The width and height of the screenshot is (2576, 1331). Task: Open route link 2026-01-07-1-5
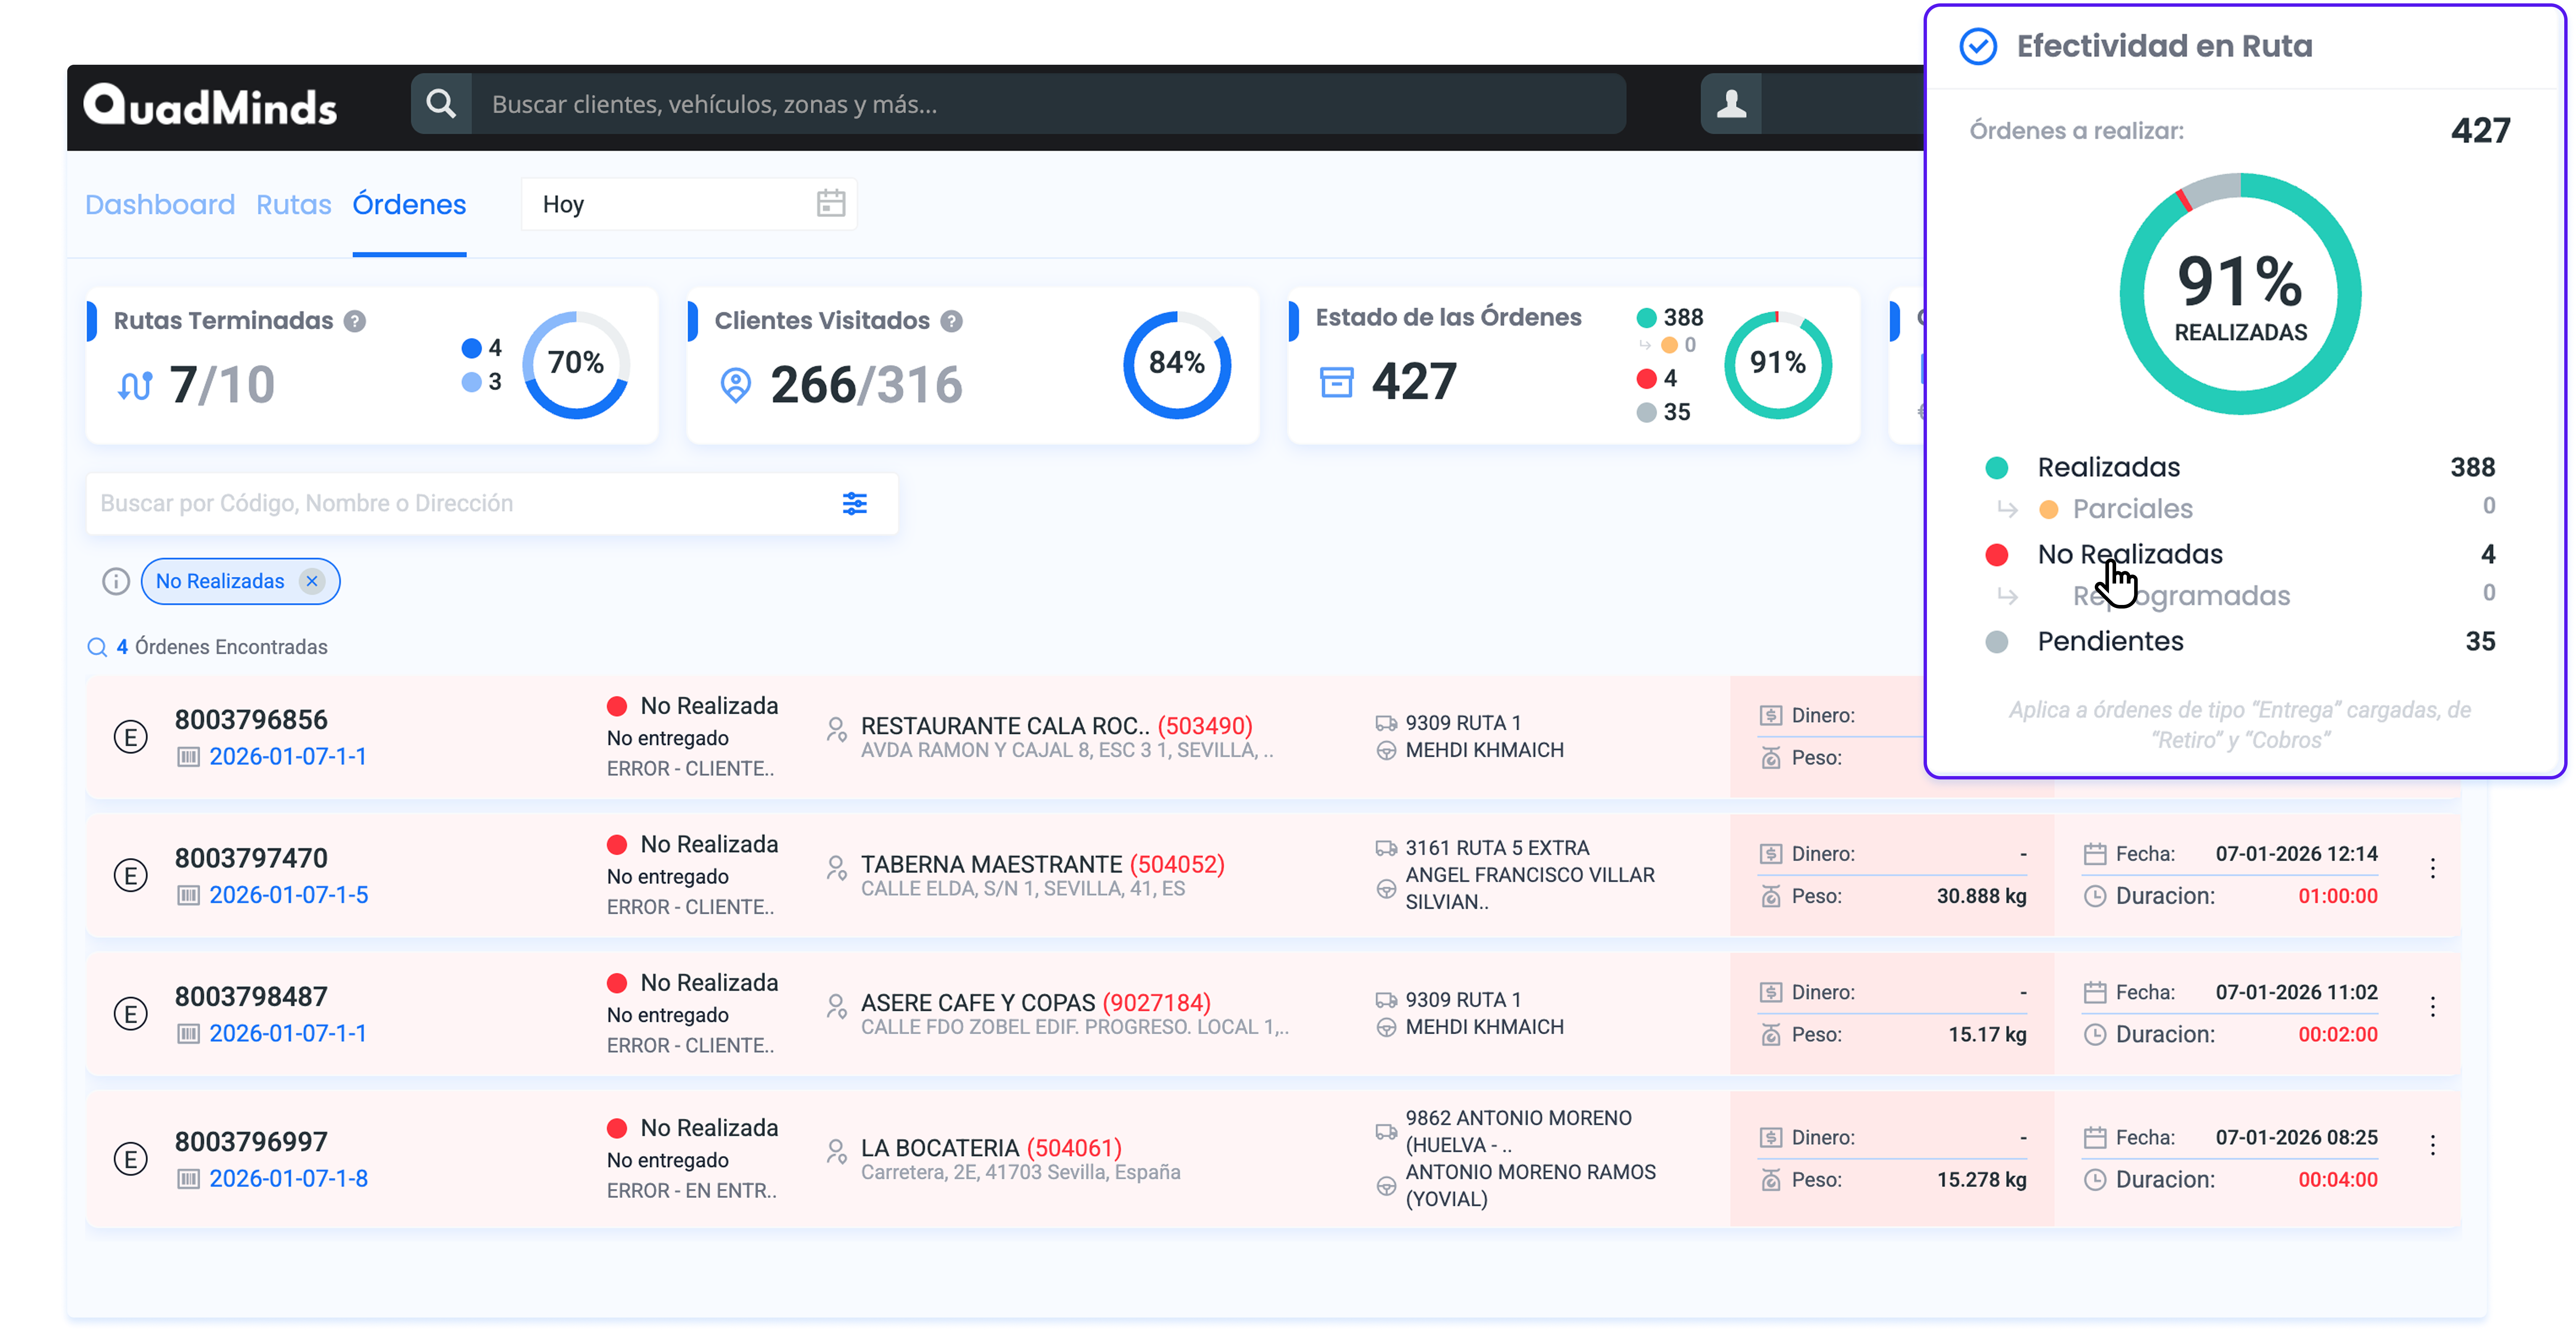pyautogui.click(x=288, y=895)
